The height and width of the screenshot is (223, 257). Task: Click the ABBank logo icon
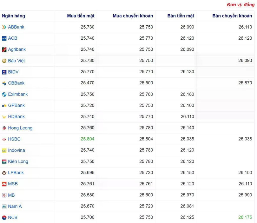(4, 27)
